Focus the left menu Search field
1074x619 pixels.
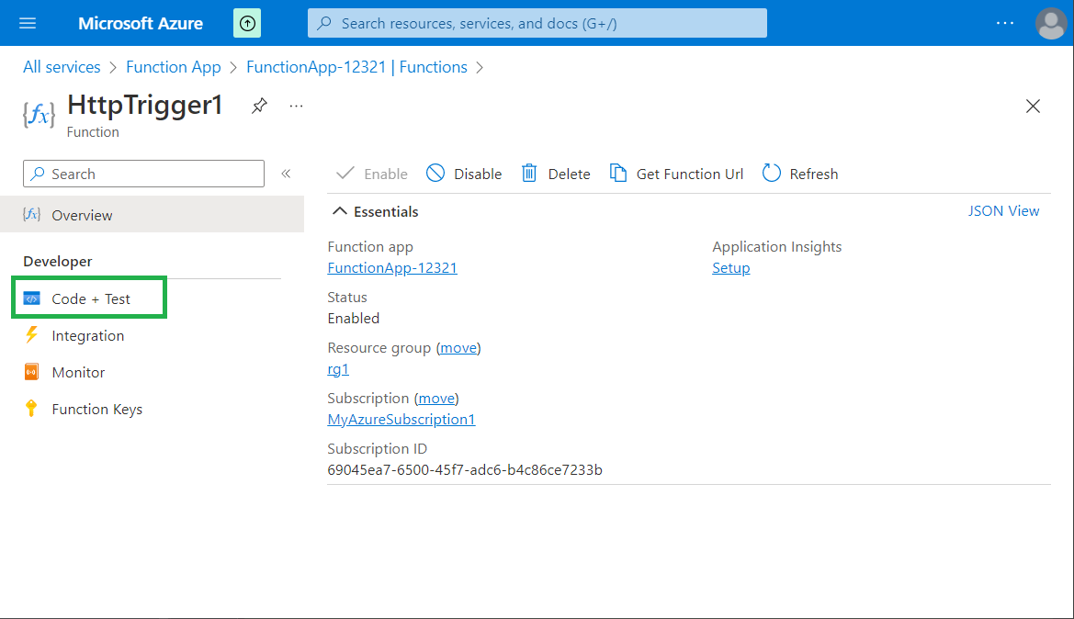coord(144,174)
